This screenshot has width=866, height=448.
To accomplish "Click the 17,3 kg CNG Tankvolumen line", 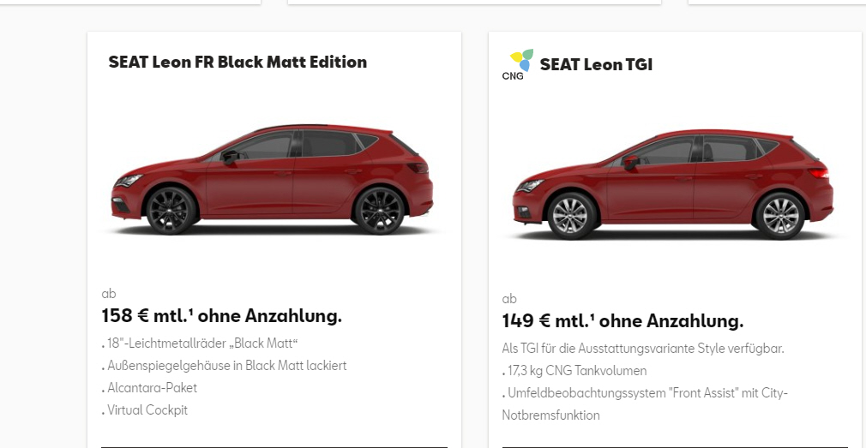I will tap(574, 371).
